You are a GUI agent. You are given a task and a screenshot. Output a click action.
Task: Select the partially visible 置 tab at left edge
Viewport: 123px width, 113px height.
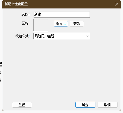click(x=1, y=64)
